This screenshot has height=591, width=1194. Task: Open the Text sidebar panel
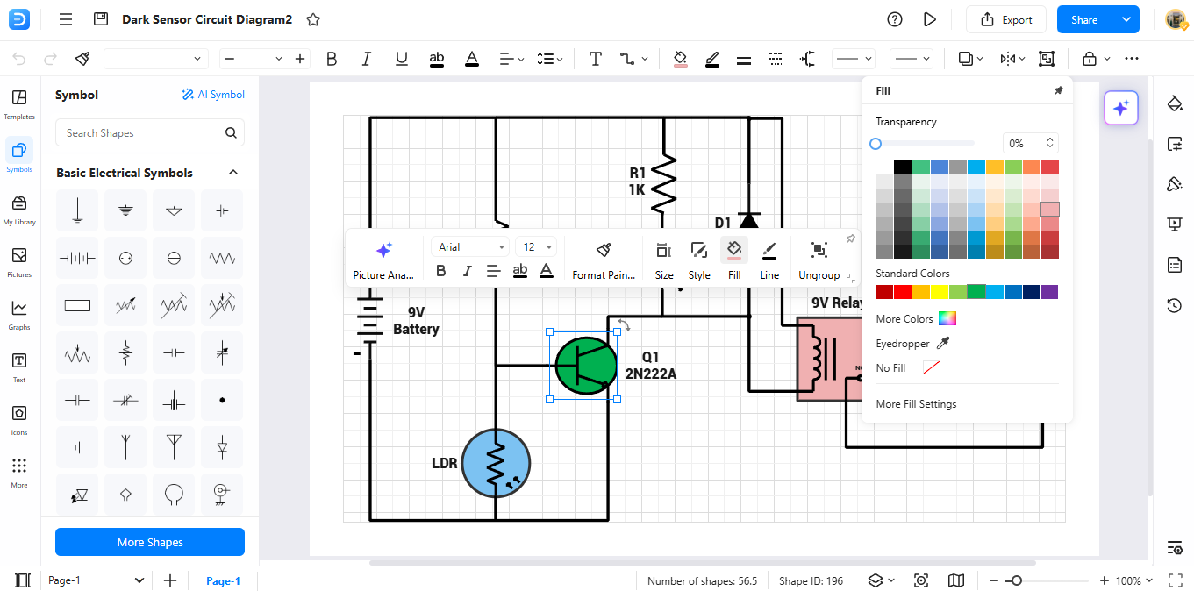[19, 367]
